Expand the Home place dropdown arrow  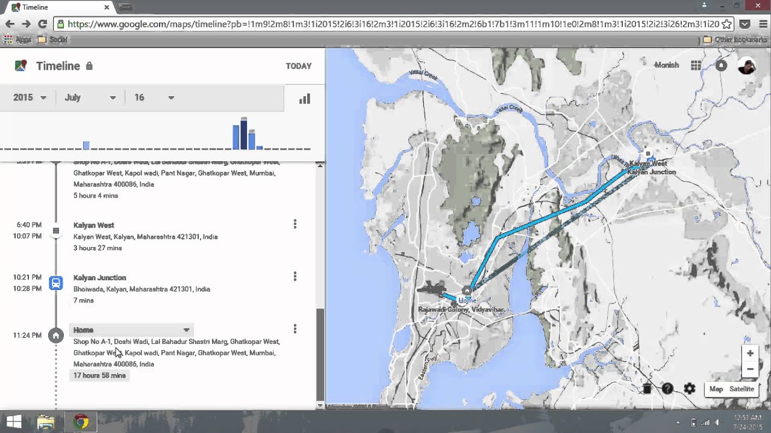pos(186,330)
